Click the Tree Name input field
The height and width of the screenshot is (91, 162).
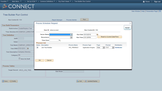(x=26, y=45)
